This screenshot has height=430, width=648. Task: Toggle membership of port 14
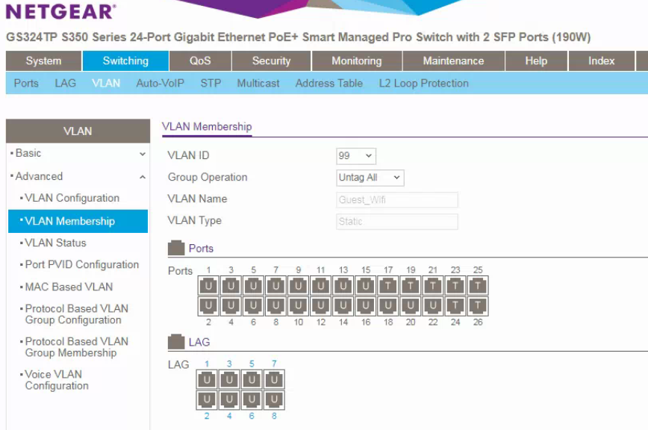pos(343,305)
